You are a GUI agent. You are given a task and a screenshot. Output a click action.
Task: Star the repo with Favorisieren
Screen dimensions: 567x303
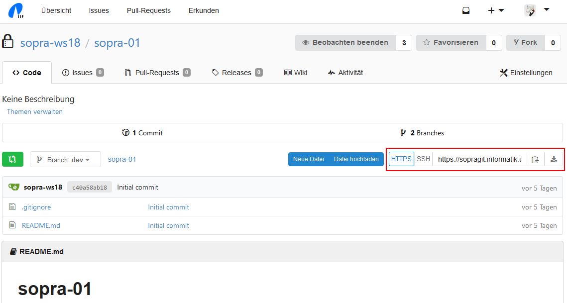(x=451, y=43)
